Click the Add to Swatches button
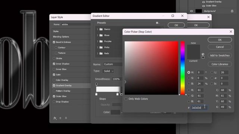 click(220, 55)
